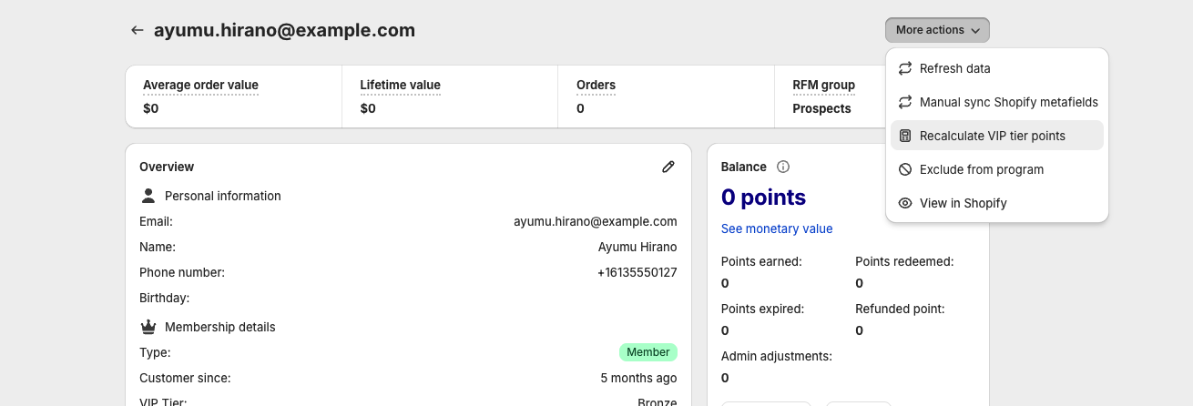Click the pencil edit icon in Overview
The image size is (1193, 406).
[668, 167]
